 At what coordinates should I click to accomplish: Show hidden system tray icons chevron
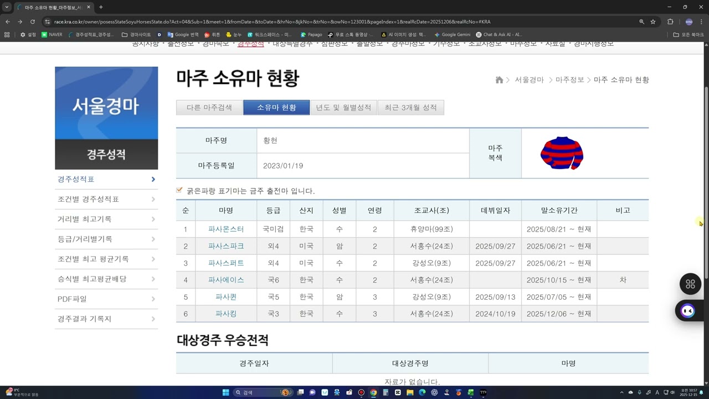[x=622, y=392]
